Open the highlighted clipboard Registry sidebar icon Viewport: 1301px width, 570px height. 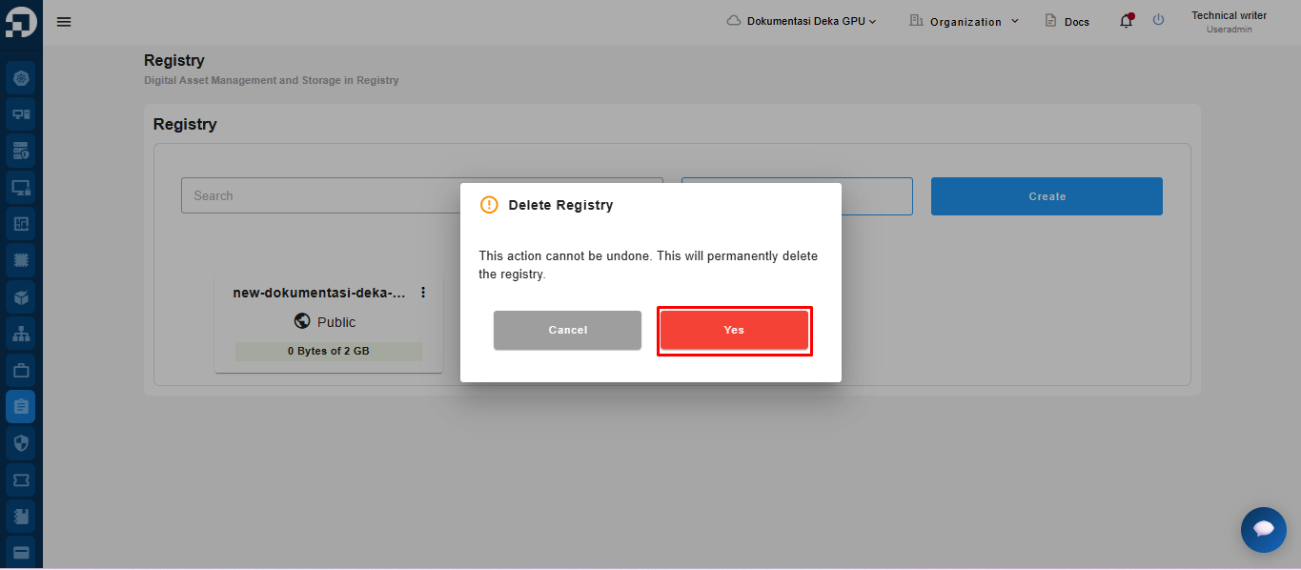[21, 407]
